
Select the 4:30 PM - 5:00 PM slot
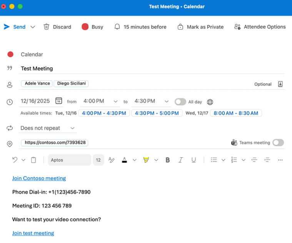[x=157, y=113]
